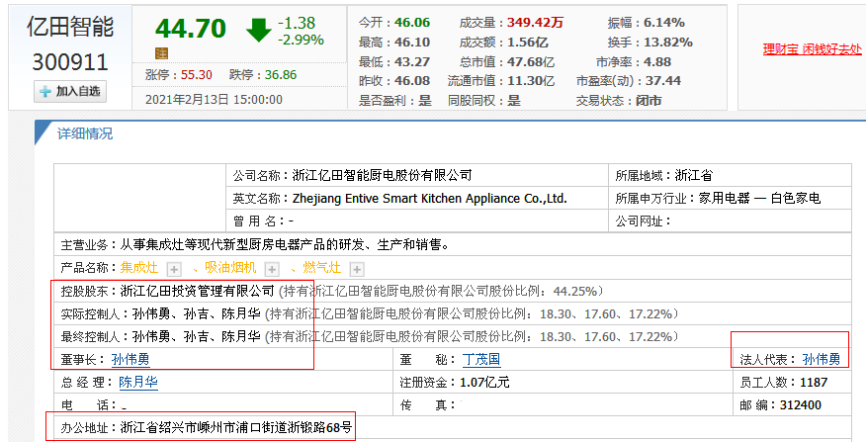Click the 邮编 312400 cell
The width and height of the screenshot is (866, 442).
pyautogui.click(x=792, y=405)
